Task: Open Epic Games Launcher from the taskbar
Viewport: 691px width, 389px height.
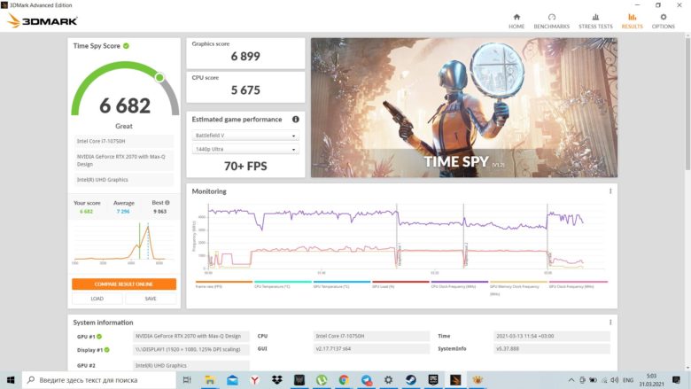Action: (433, 380)
